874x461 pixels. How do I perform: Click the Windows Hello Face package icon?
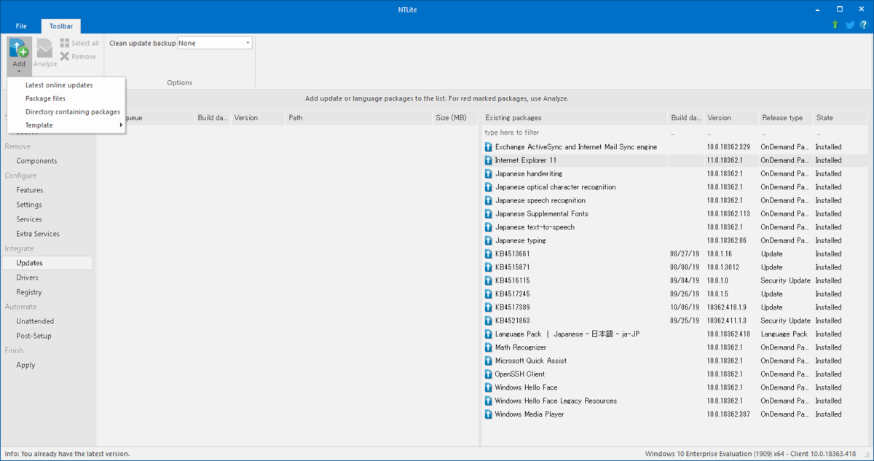coord(489,387)
